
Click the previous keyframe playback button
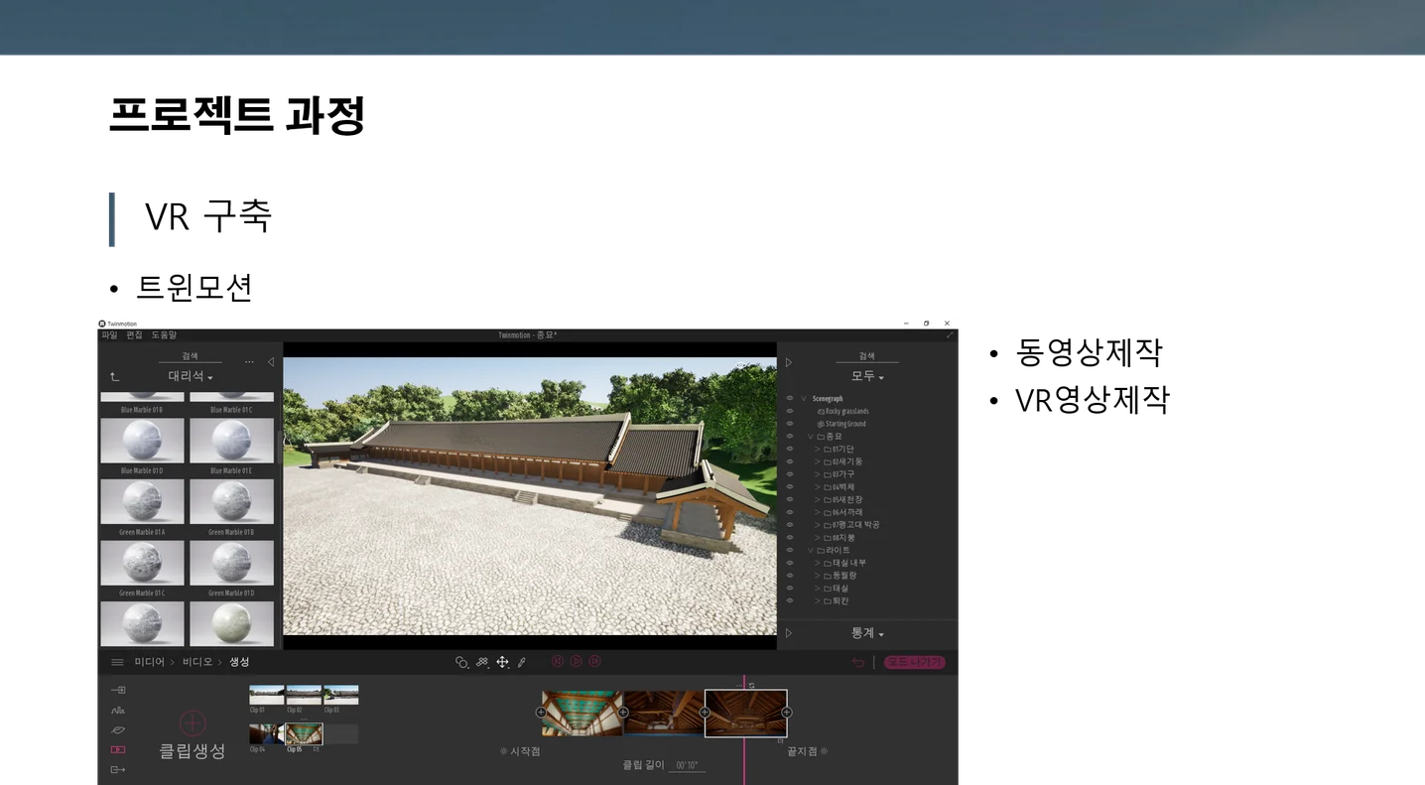click(558, 661)
